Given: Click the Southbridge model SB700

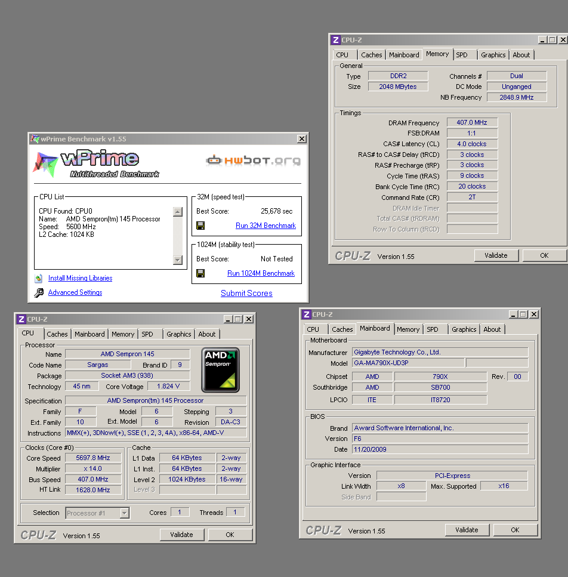Looking at the screenshot, I should click(440, 387).
